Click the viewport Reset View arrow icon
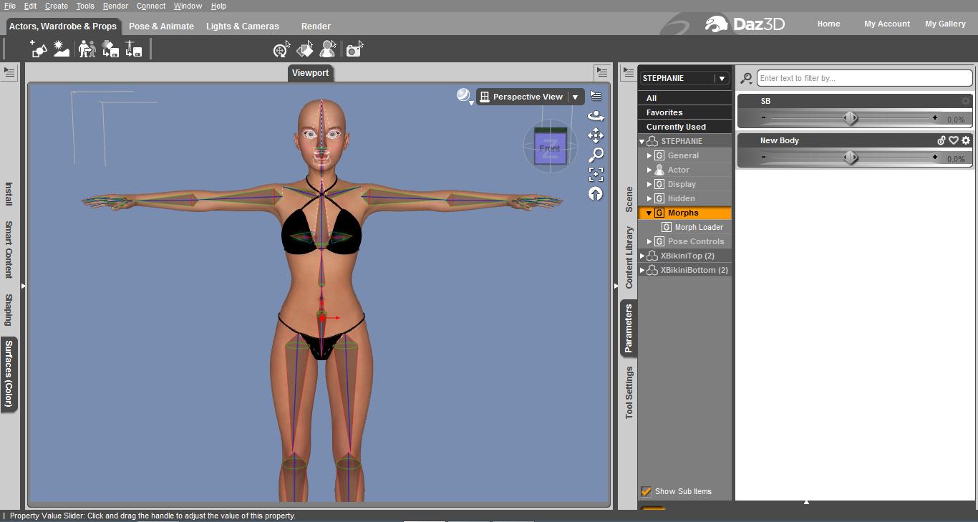Image resolution: width=978 pixels, height=522 pixels. click(x=596, y=193)
